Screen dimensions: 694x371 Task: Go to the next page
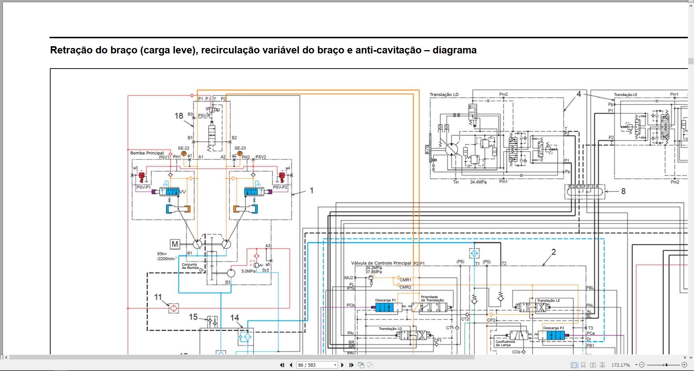tap(343, 365)
